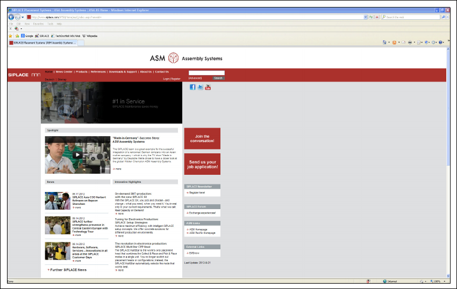
Task: Click the Read mail envelope icon
Action: click(404, 42)
